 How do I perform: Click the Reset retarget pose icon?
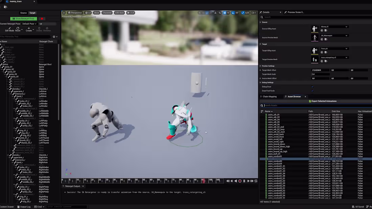[17, 28]
